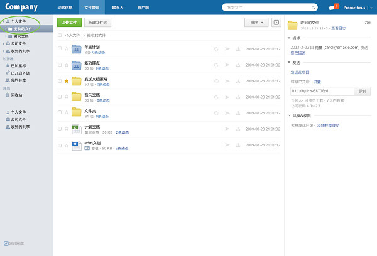Open the 排序 sort dropdown

(x=256, y=22)
